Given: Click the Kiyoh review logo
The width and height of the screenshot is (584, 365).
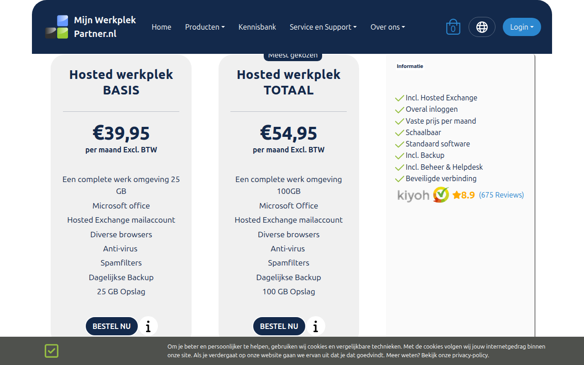Looking at the screenshot, I should 423,195.
